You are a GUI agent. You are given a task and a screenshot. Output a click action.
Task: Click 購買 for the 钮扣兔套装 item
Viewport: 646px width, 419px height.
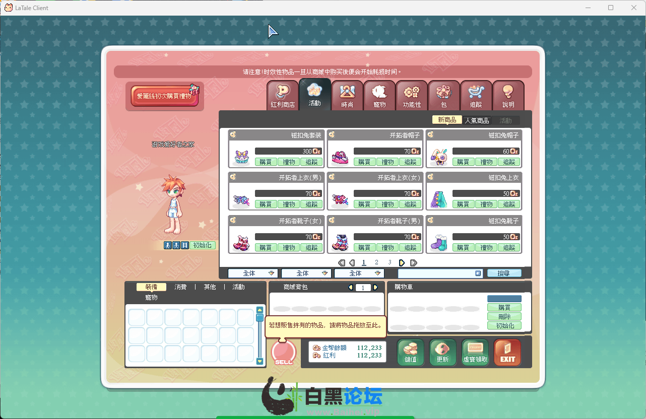pyautogui.click(x=266, y=162)
